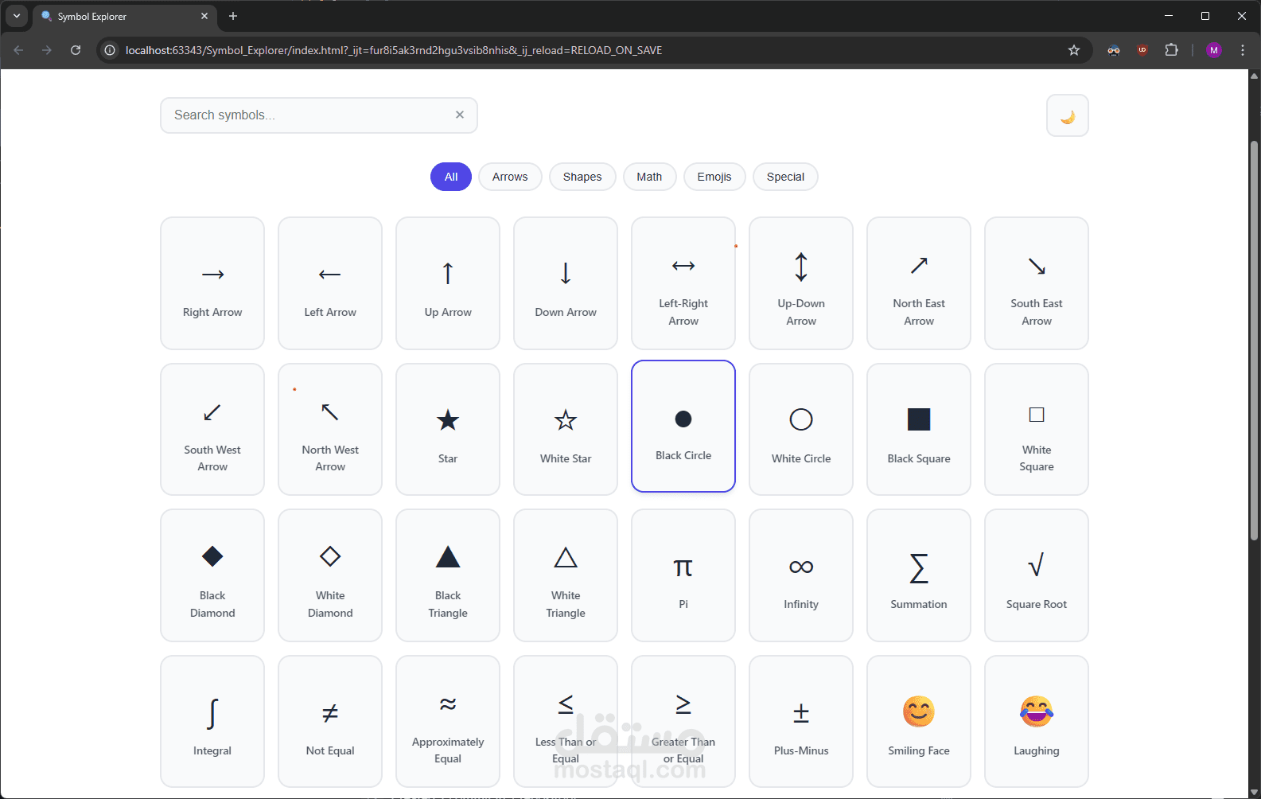Open Chrome's three-dot menu
The height and width of the screenshot is (799, 1261).
click(1243, 50)
